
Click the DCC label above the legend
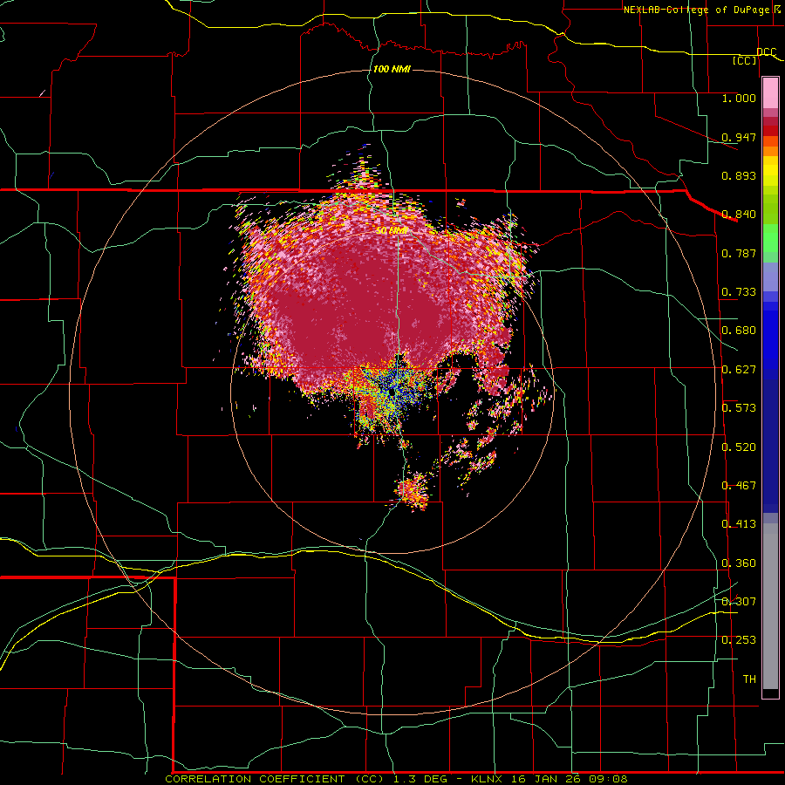[767, 52]
